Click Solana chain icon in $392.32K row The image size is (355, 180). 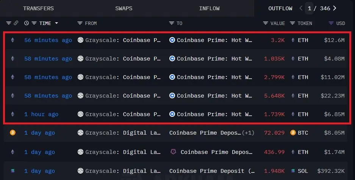click(x=13, y=171)
